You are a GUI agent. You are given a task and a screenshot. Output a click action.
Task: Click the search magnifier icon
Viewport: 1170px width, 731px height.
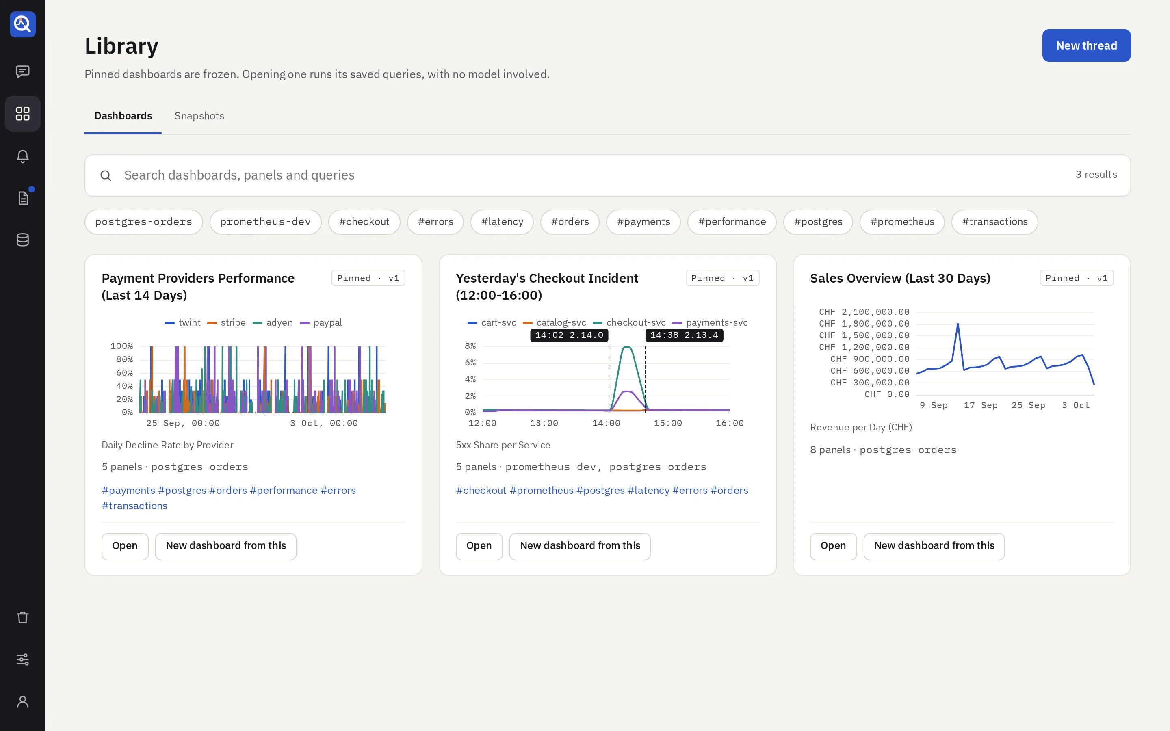coord(106,175)
